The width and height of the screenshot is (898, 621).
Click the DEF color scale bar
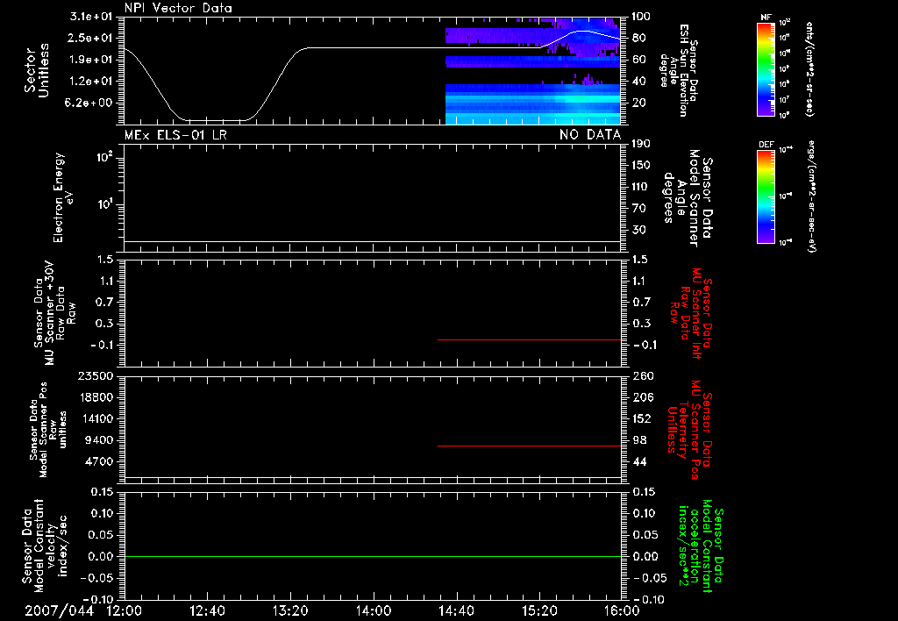[766, 196]
